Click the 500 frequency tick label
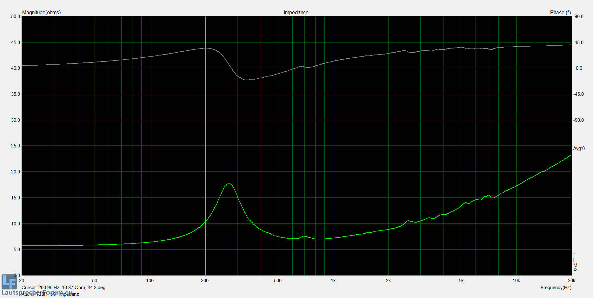 (x=278, y=281)
